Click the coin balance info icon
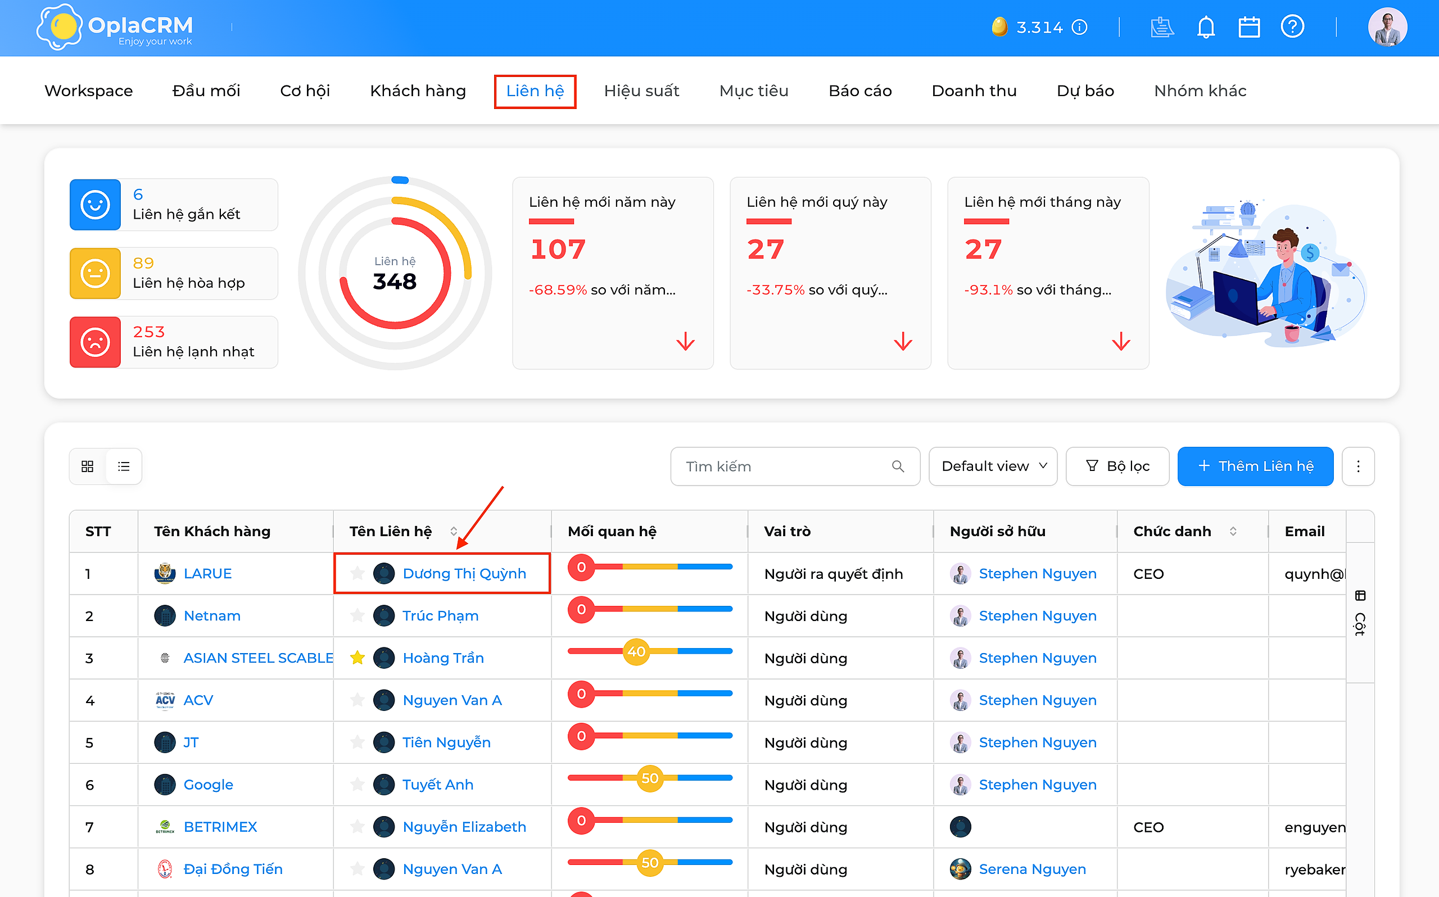This screenshot has width=1439, height=897. click(1080, 28)
